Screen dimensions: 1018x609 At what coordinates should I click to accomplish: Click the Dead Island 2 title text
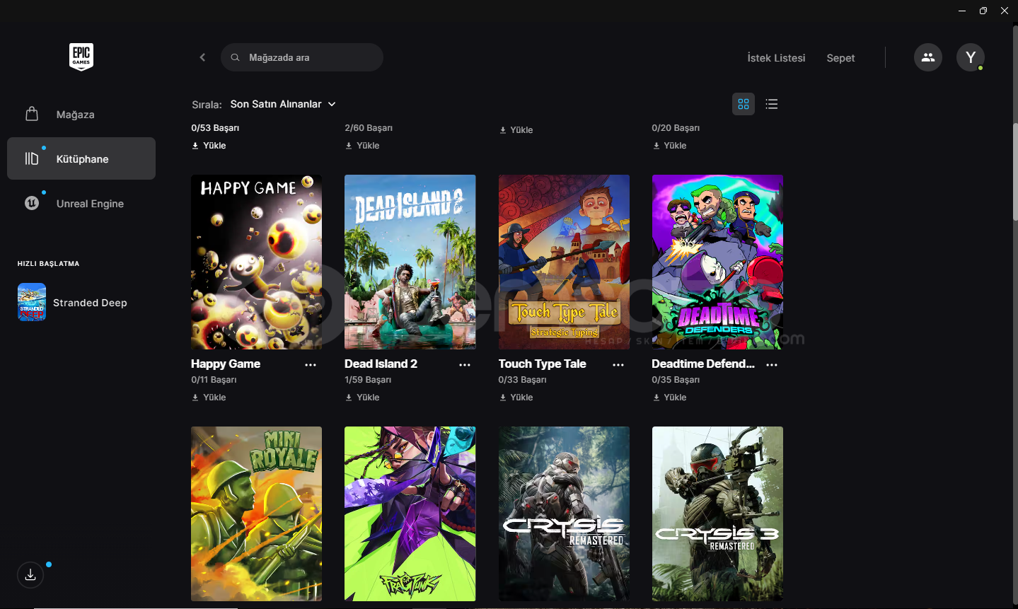click(381, 364)
